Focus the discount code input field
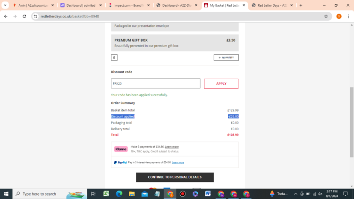 (156, 83)
